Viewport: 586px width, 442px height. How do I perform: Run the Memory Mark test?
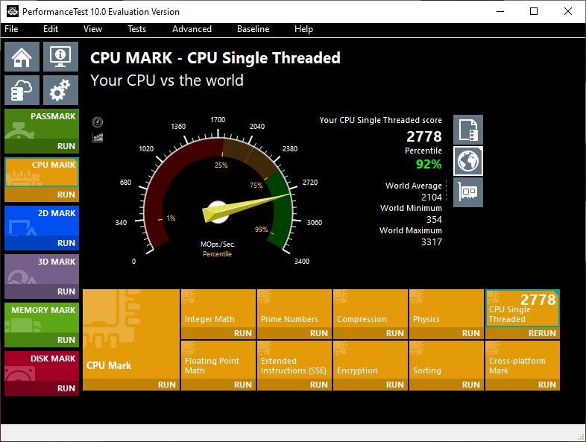(42, 340)
